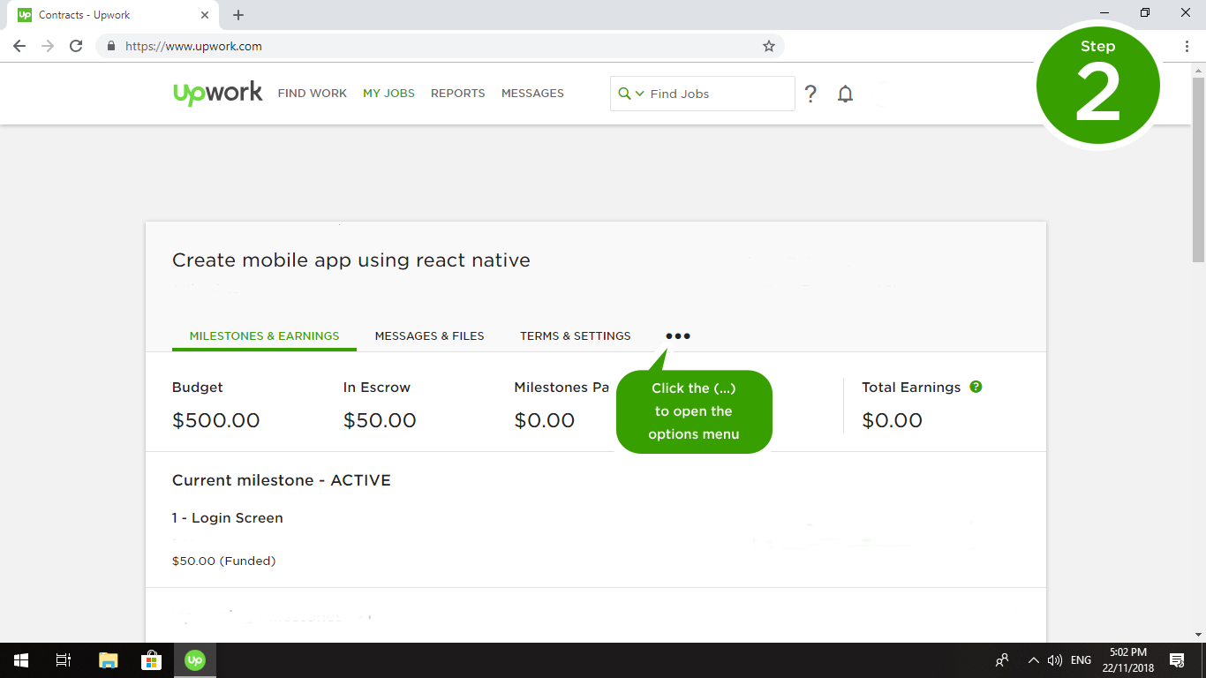The height and width of the screenshot is (678, 1206).
Task: Click the Total Earnings help icon
Action: tap(976, 387)
